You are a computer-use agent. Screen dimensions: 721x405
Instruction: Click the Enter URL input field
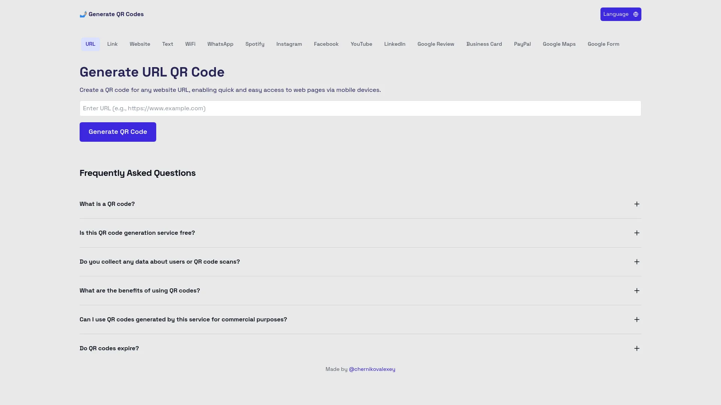coord(360,108)
